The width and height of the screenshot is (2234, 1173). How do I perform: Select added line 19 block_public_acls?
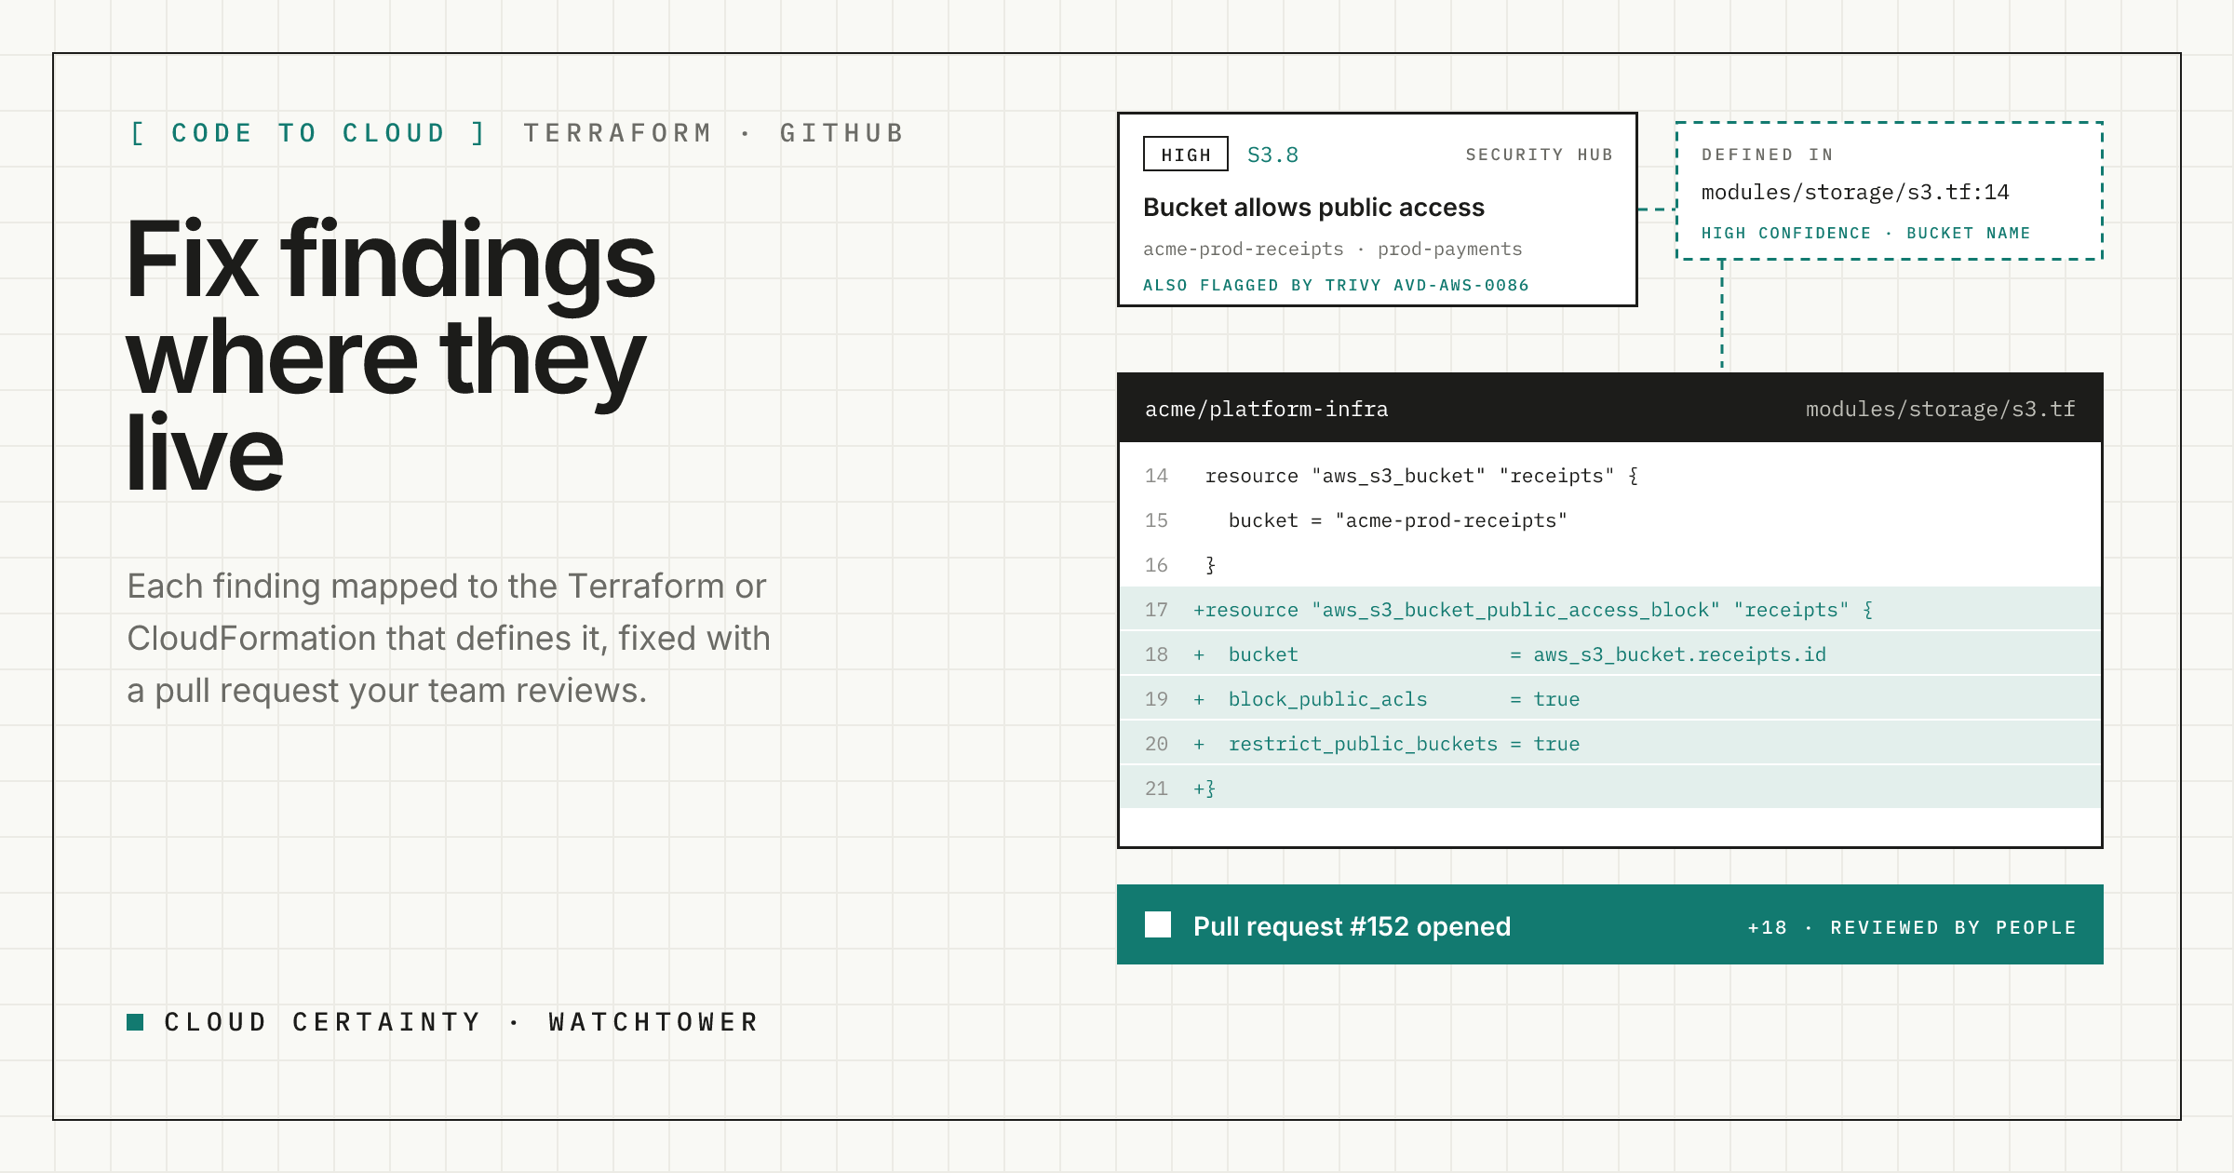pos(1610,699)
